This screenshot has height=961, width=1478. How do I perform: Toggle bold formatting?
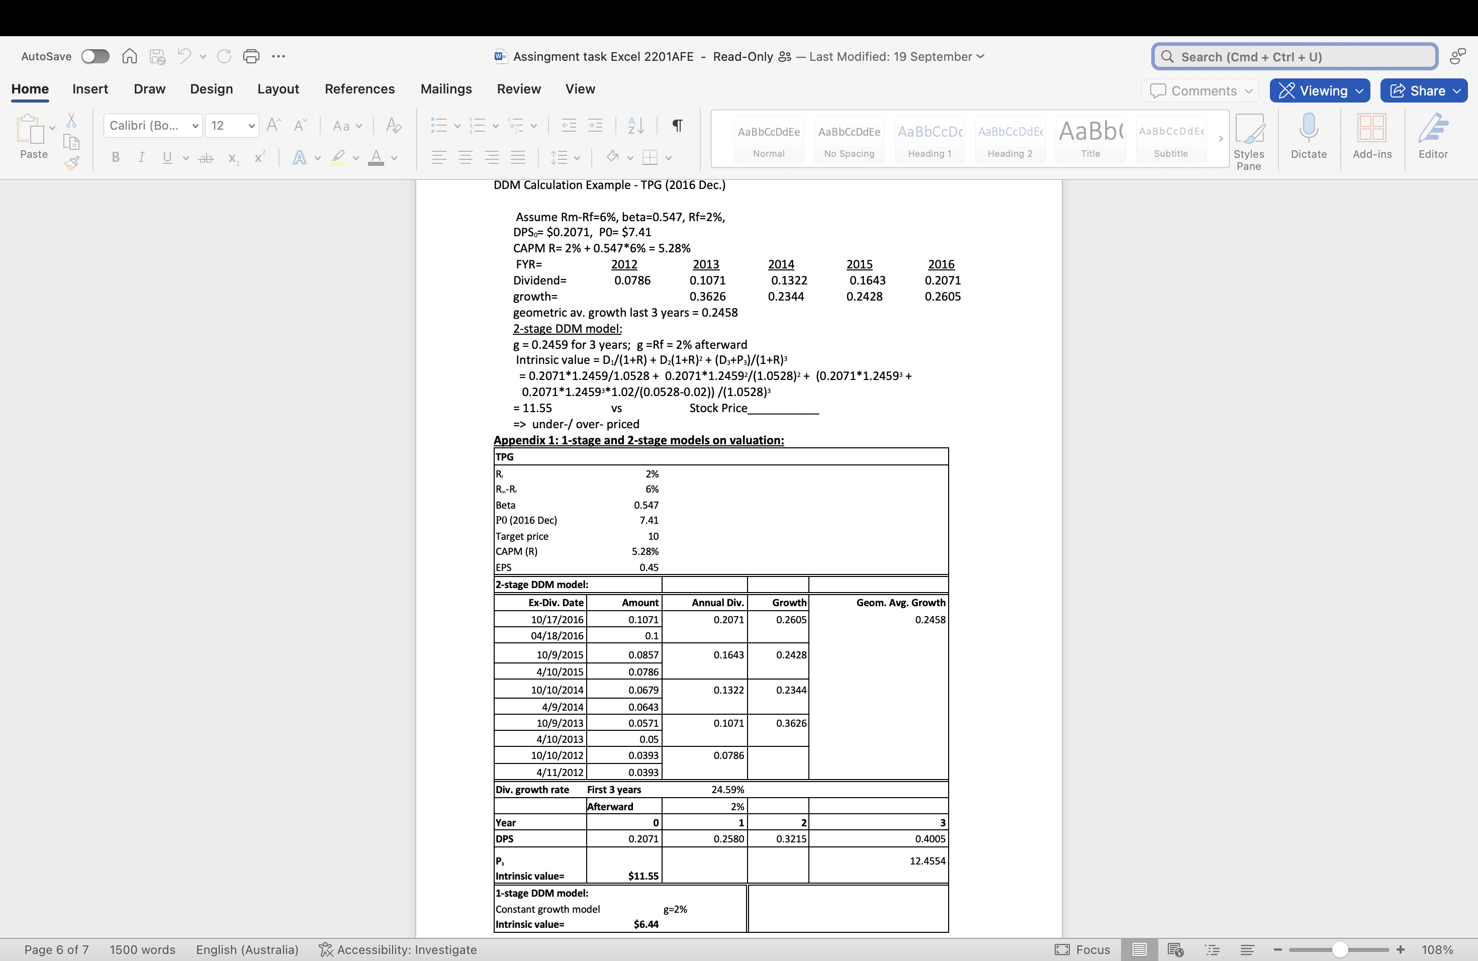click(x=115, y=157)
